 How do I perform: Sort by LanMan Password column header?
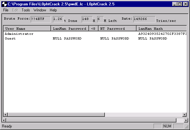pos(70,28)
